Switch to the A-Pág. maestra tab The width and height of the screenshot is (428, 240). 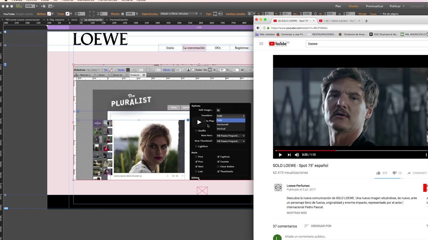(56, 20)
